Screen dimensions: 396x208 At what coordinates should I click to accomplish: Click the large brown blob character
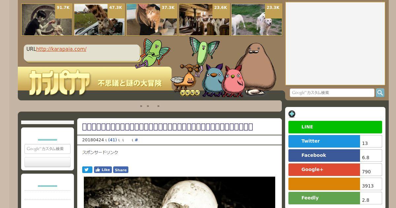click(x=256, y=69)
